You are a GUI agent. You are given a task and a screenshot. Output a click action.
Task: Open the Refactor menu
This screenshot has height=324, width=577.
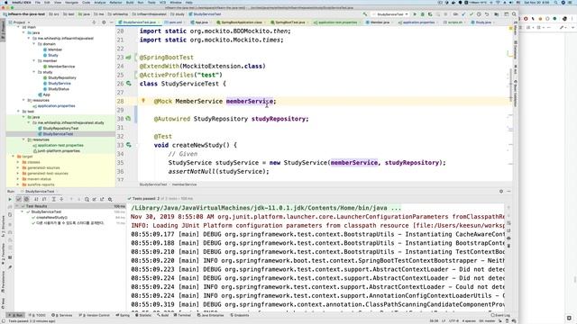pos(115,2)
